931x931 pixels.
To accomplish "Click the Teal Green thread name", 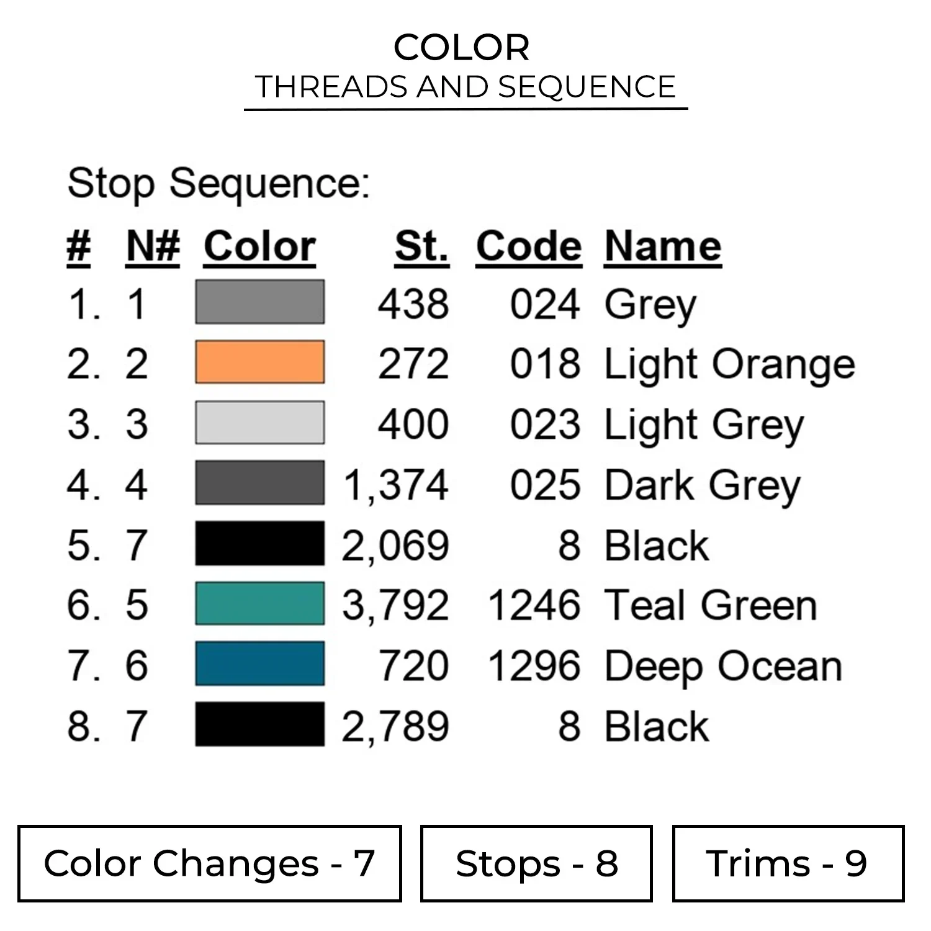I will 710,605.
